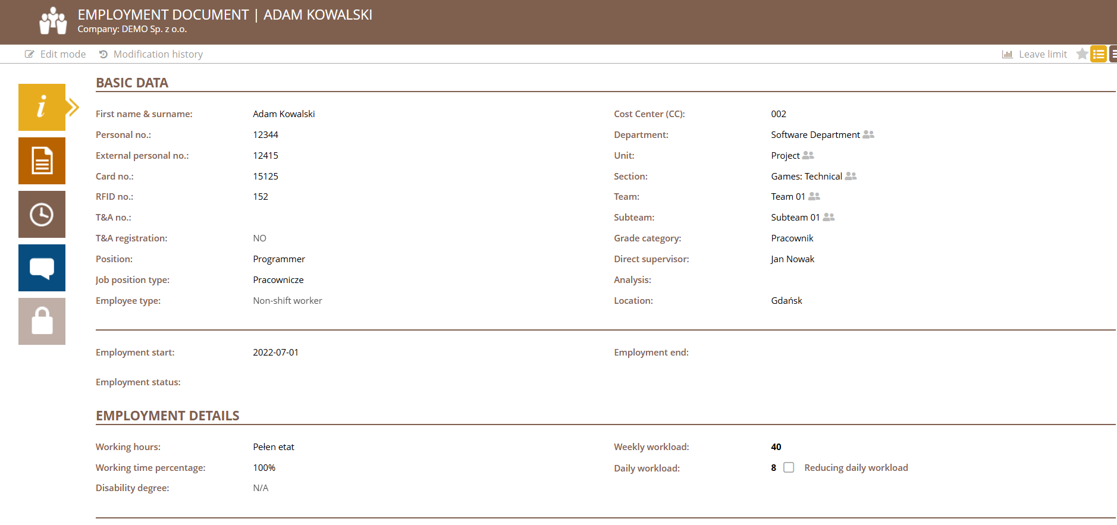Click the Modification history clock-arrow icon
This screenshot has height=525, width=1117.
click(103, 54)
